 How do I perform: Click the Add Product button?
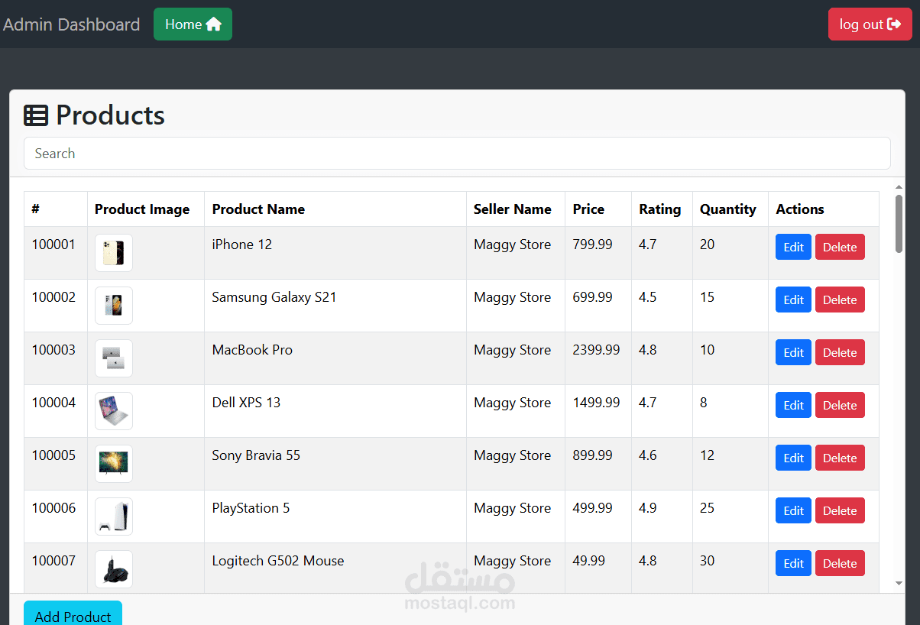(73, 615)
